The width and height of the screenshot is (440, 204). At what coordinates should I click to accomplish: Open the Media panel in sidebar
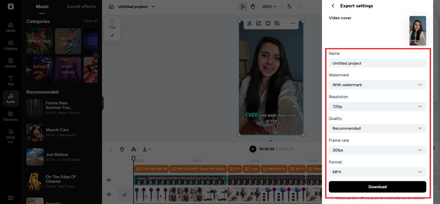pyautogui.click(x=11, y=28)
